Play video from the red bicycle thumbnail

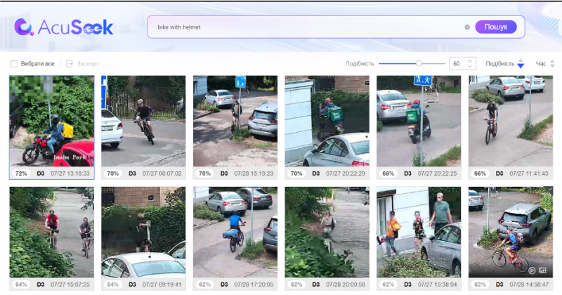531,270
